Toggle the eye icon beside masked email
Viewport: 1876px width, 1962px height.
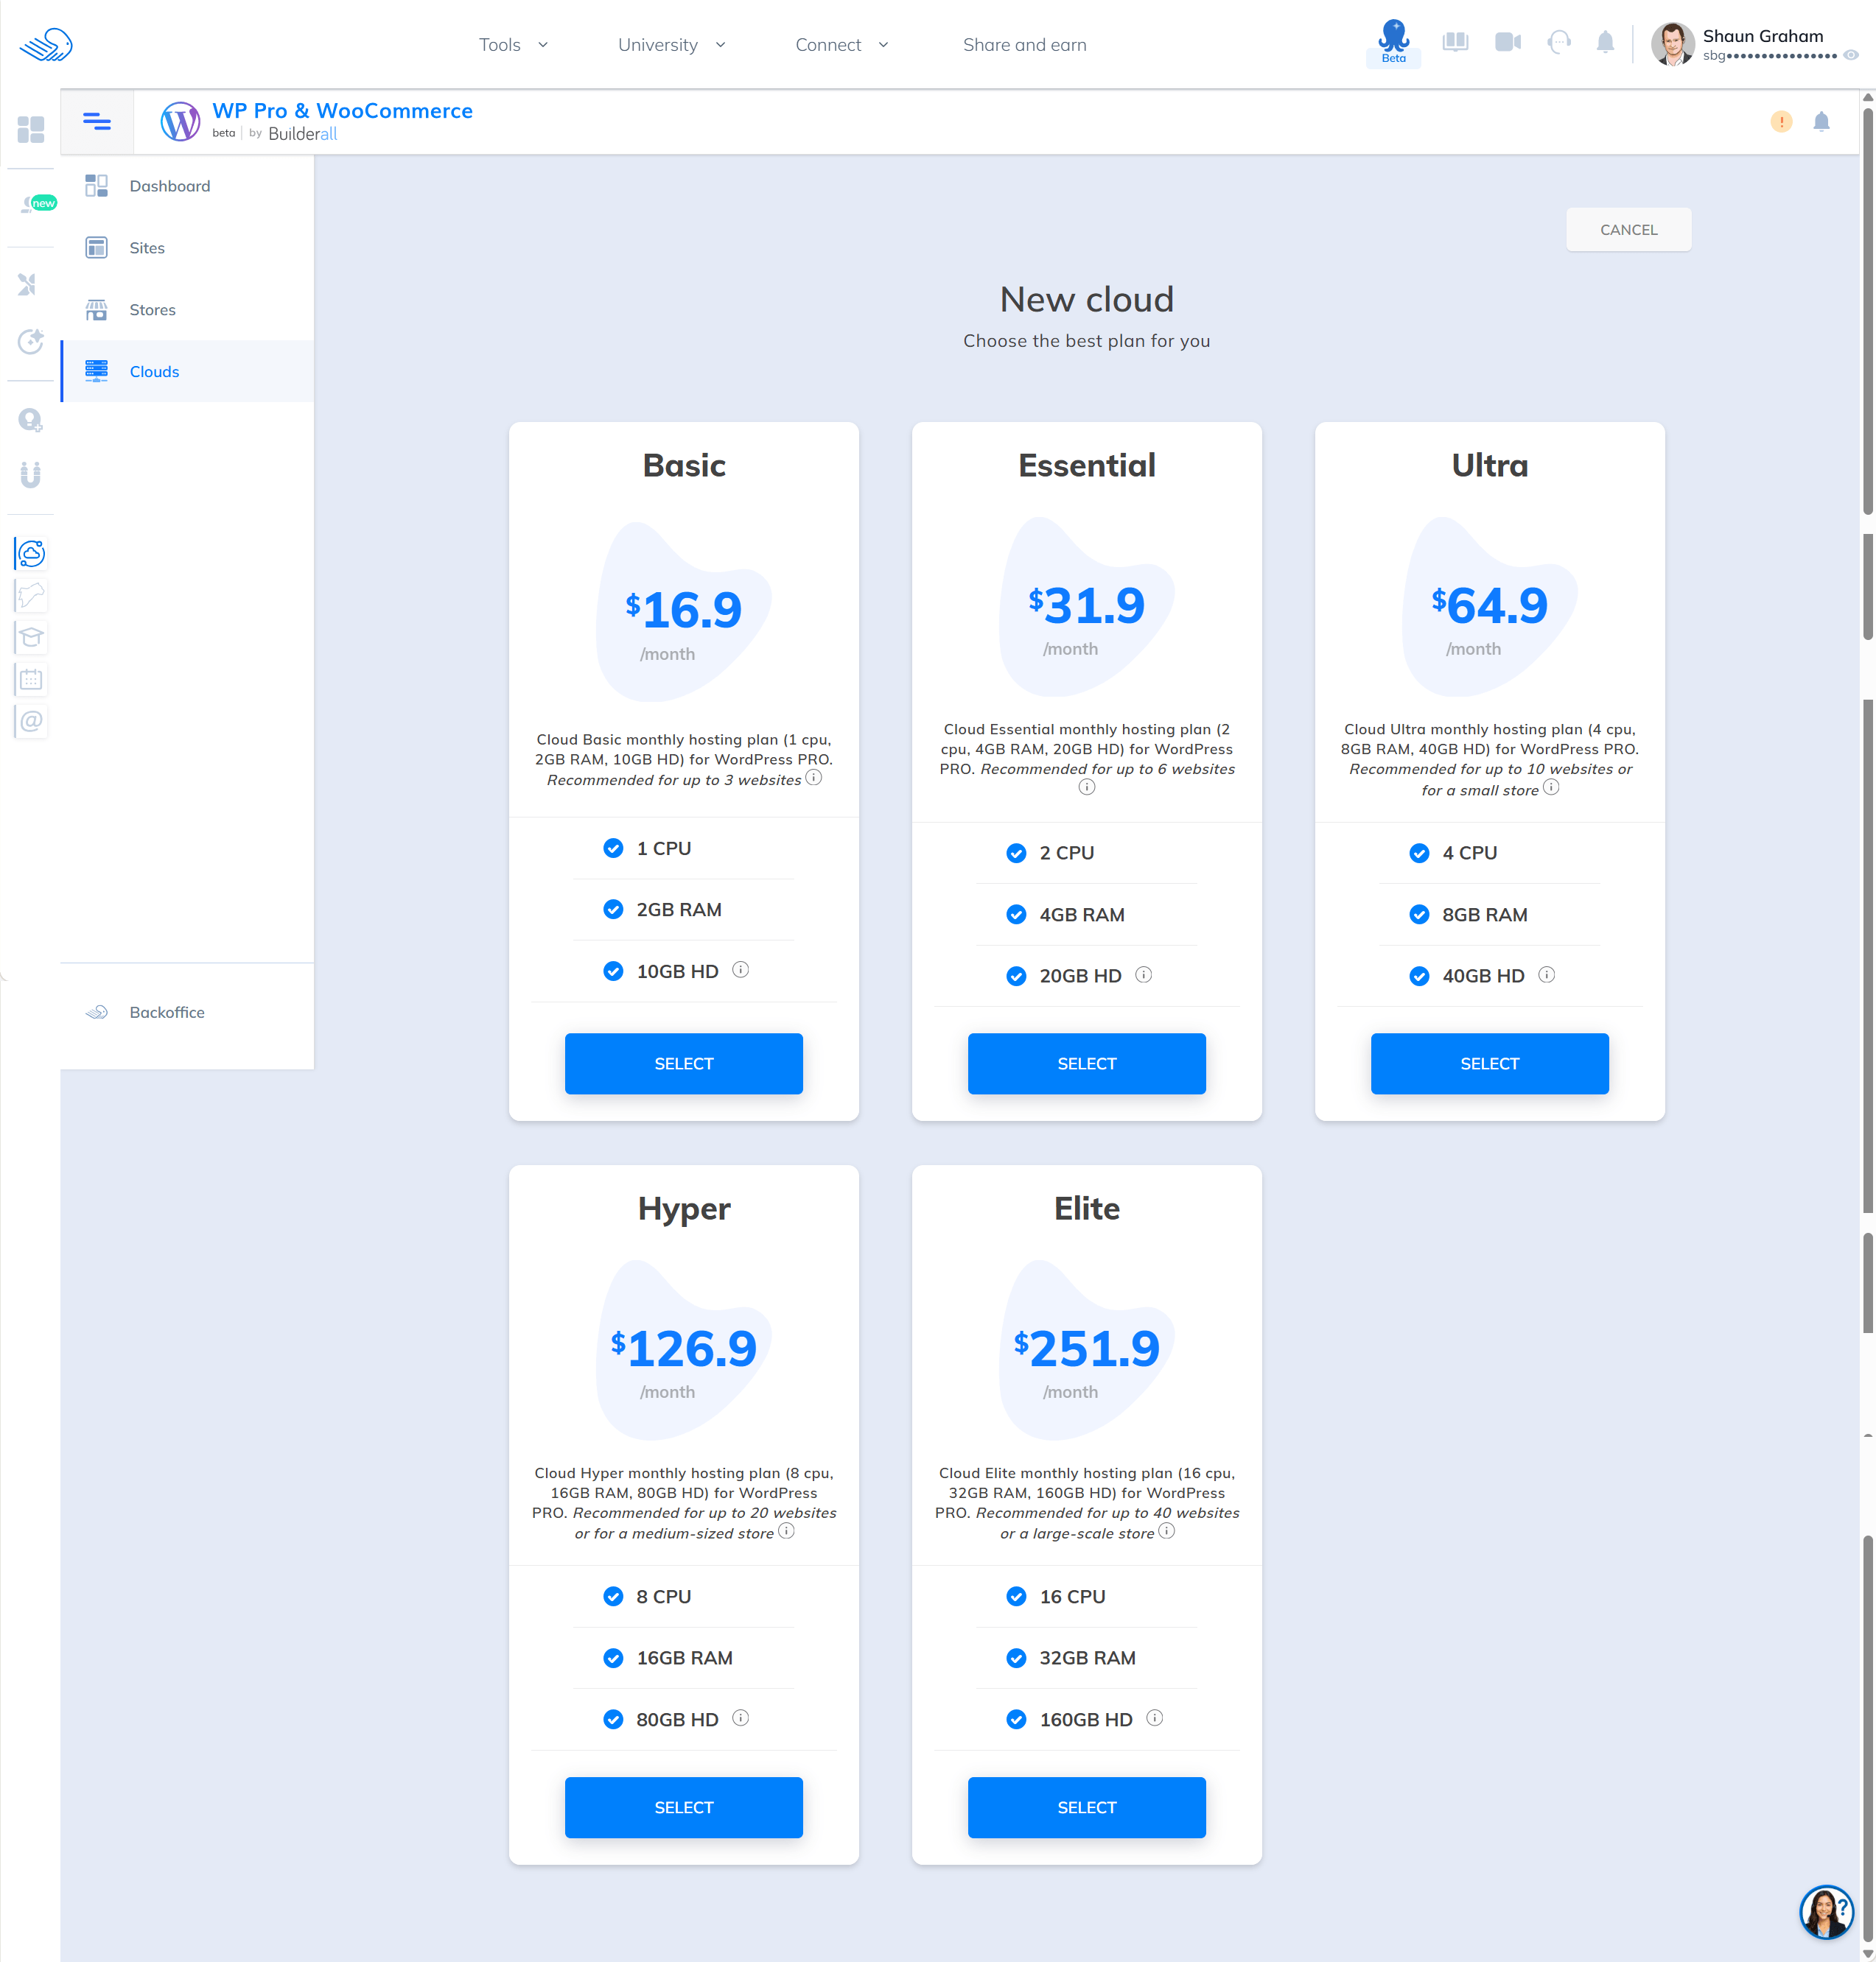click(x=1851, y=56)
